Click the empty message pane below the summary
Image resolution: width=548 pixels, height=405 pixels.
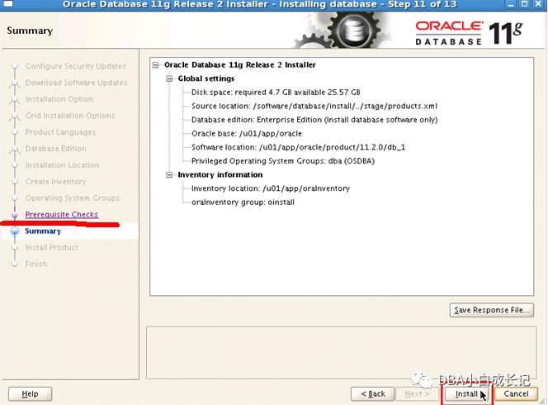341,353
